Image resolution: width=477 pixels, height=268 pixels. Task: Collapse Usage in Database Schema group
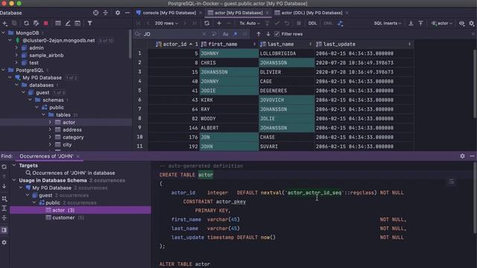(x=14, y=180)
